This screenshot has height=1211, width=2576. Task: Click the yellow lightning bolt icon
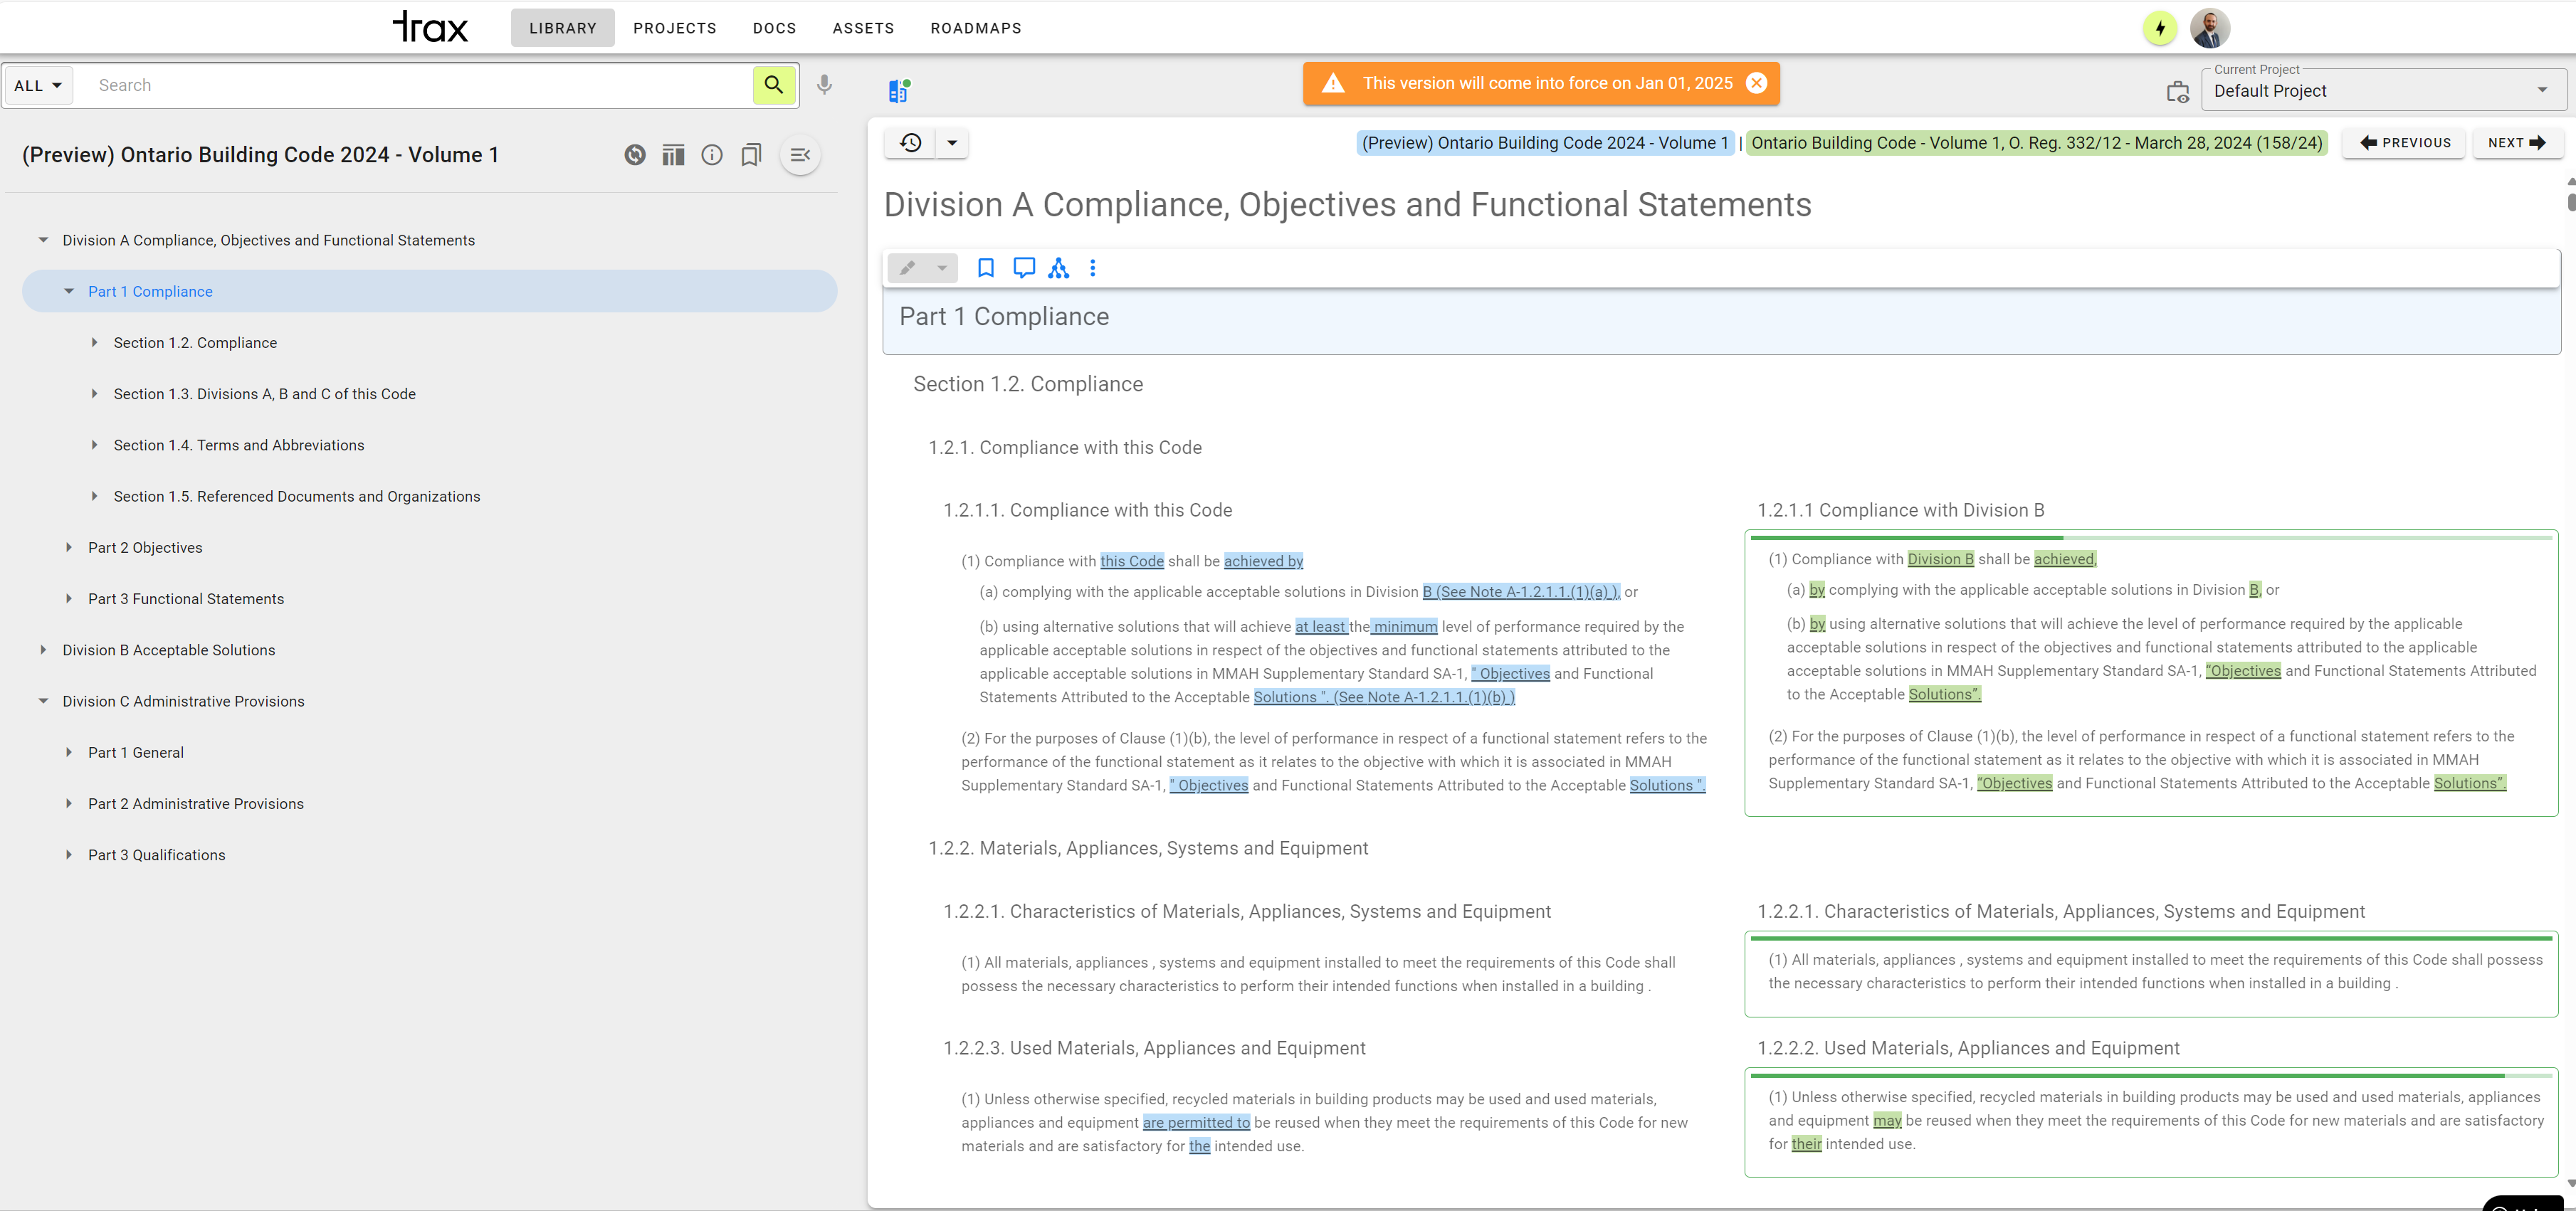point(2160,28)
